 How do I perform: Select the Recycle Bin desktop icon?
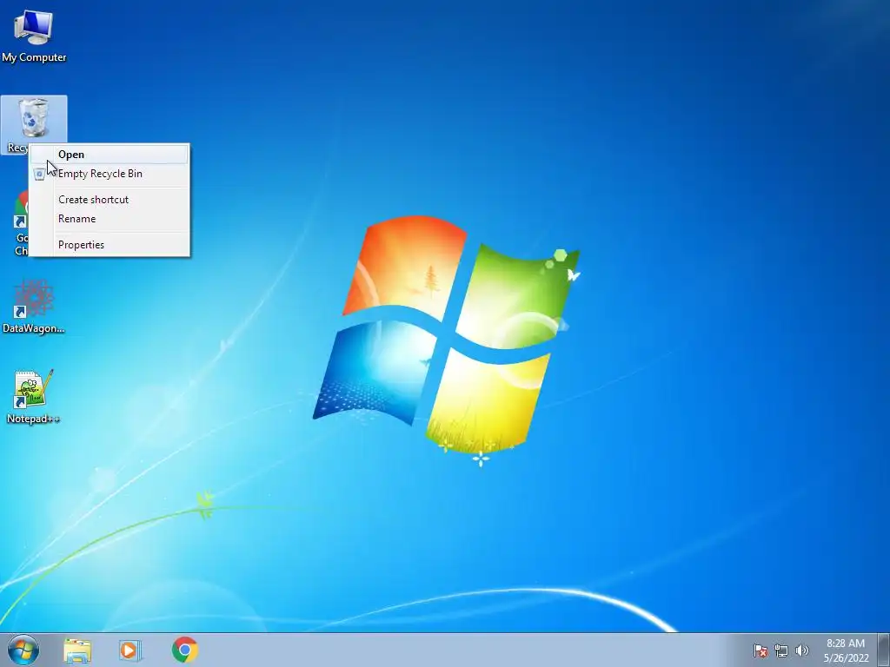coord(34,118)
